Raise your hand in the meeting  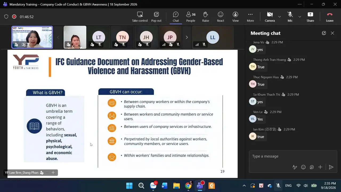coord(205,17)
